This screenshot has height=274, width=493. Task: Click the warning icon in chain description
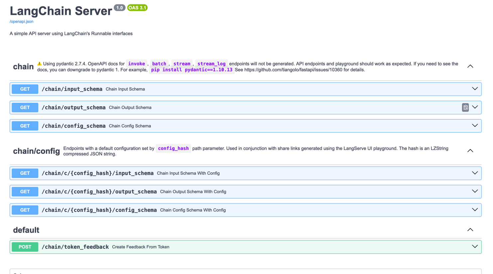pos(39,63)
